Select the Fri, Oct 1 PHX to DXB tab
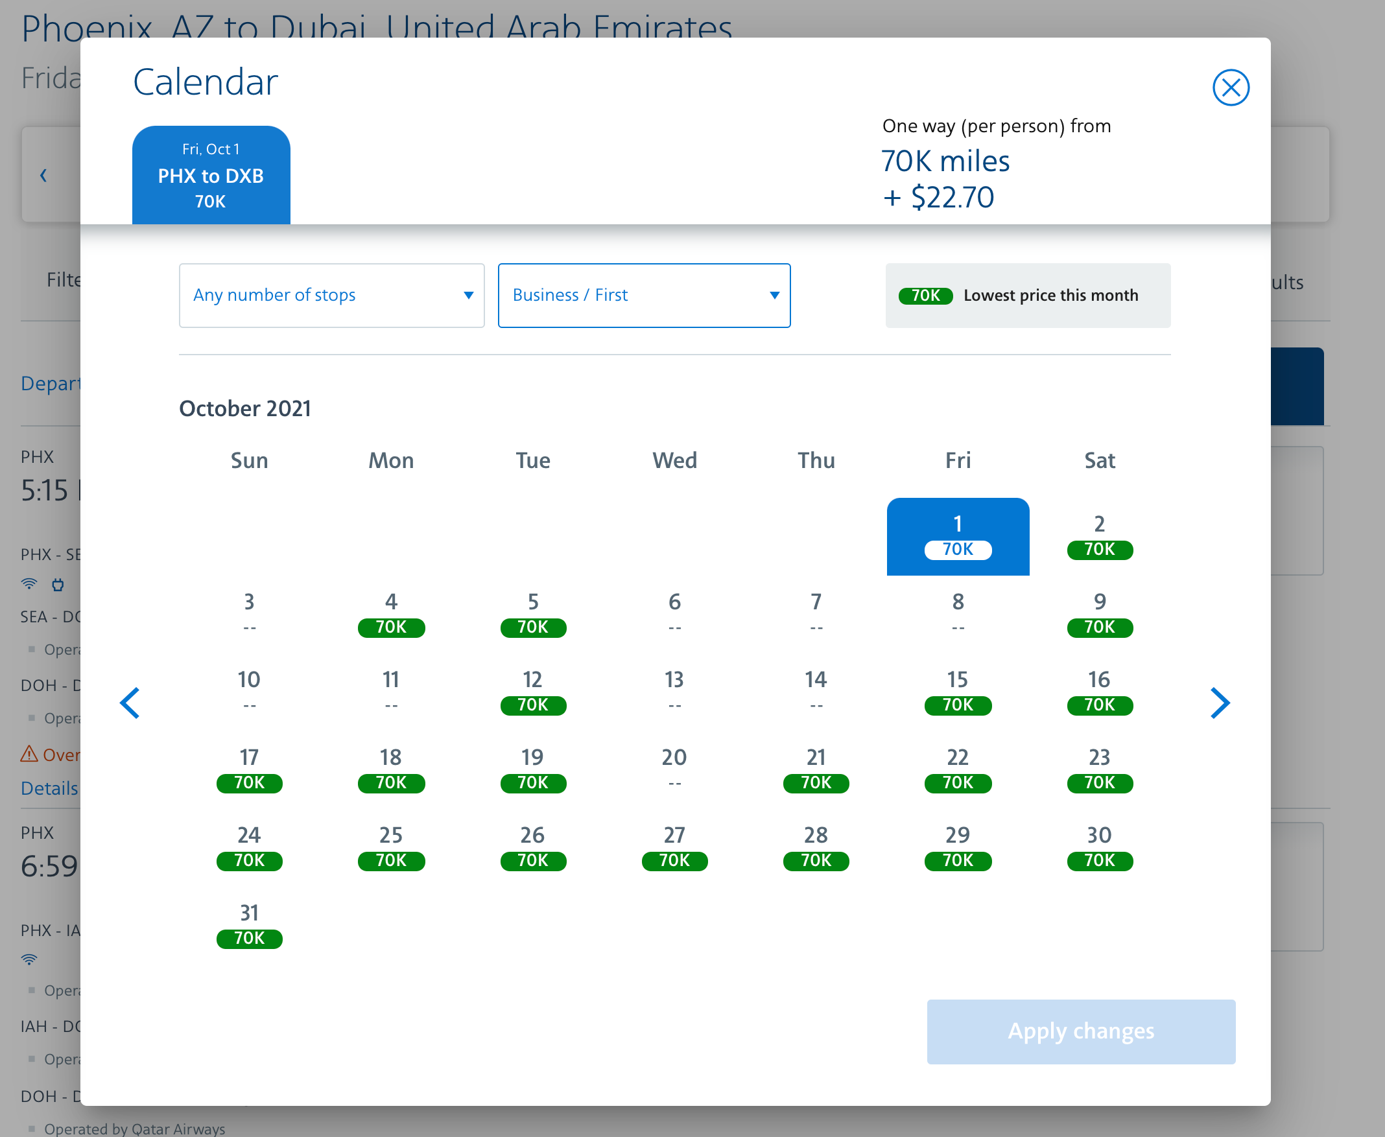This screenshot has width=1385, height=1137. tap(211, 175)
